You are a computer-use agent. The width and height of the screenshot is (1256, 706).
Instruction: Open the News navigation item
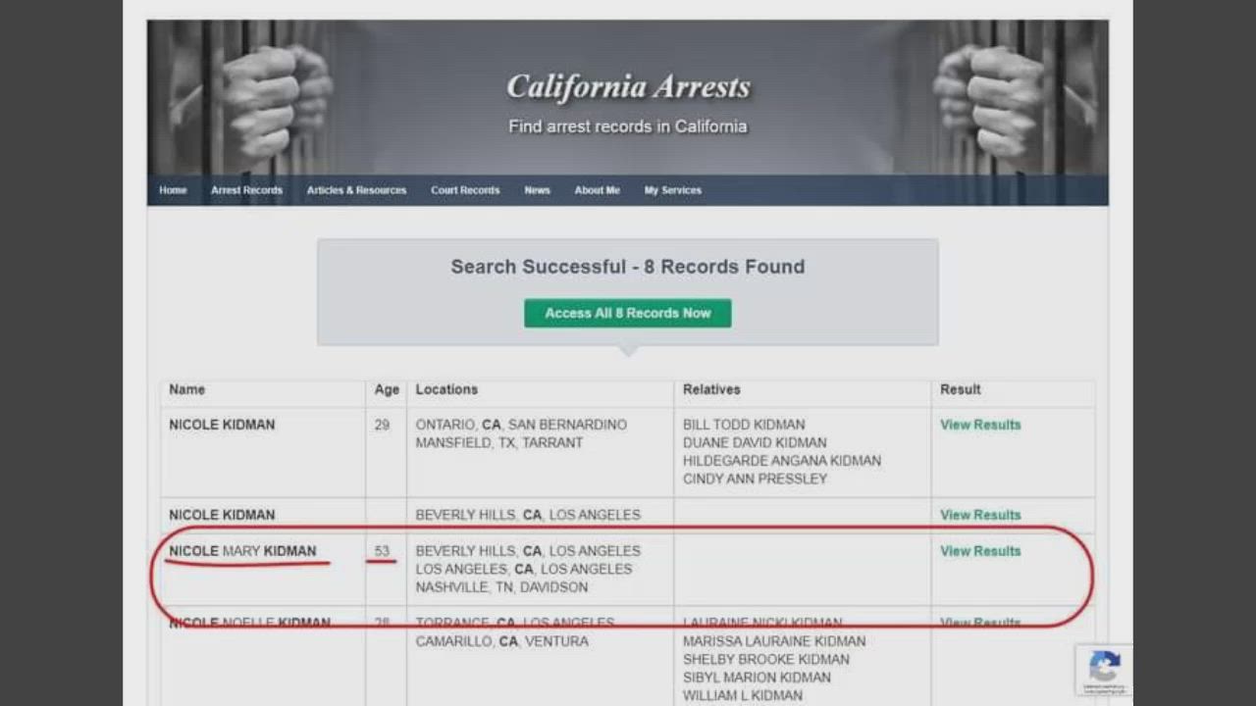537,190
